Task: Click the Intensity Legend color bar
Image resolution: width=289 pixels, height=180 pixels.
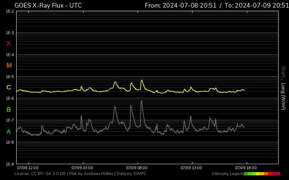Action: (x=262, y=174)
